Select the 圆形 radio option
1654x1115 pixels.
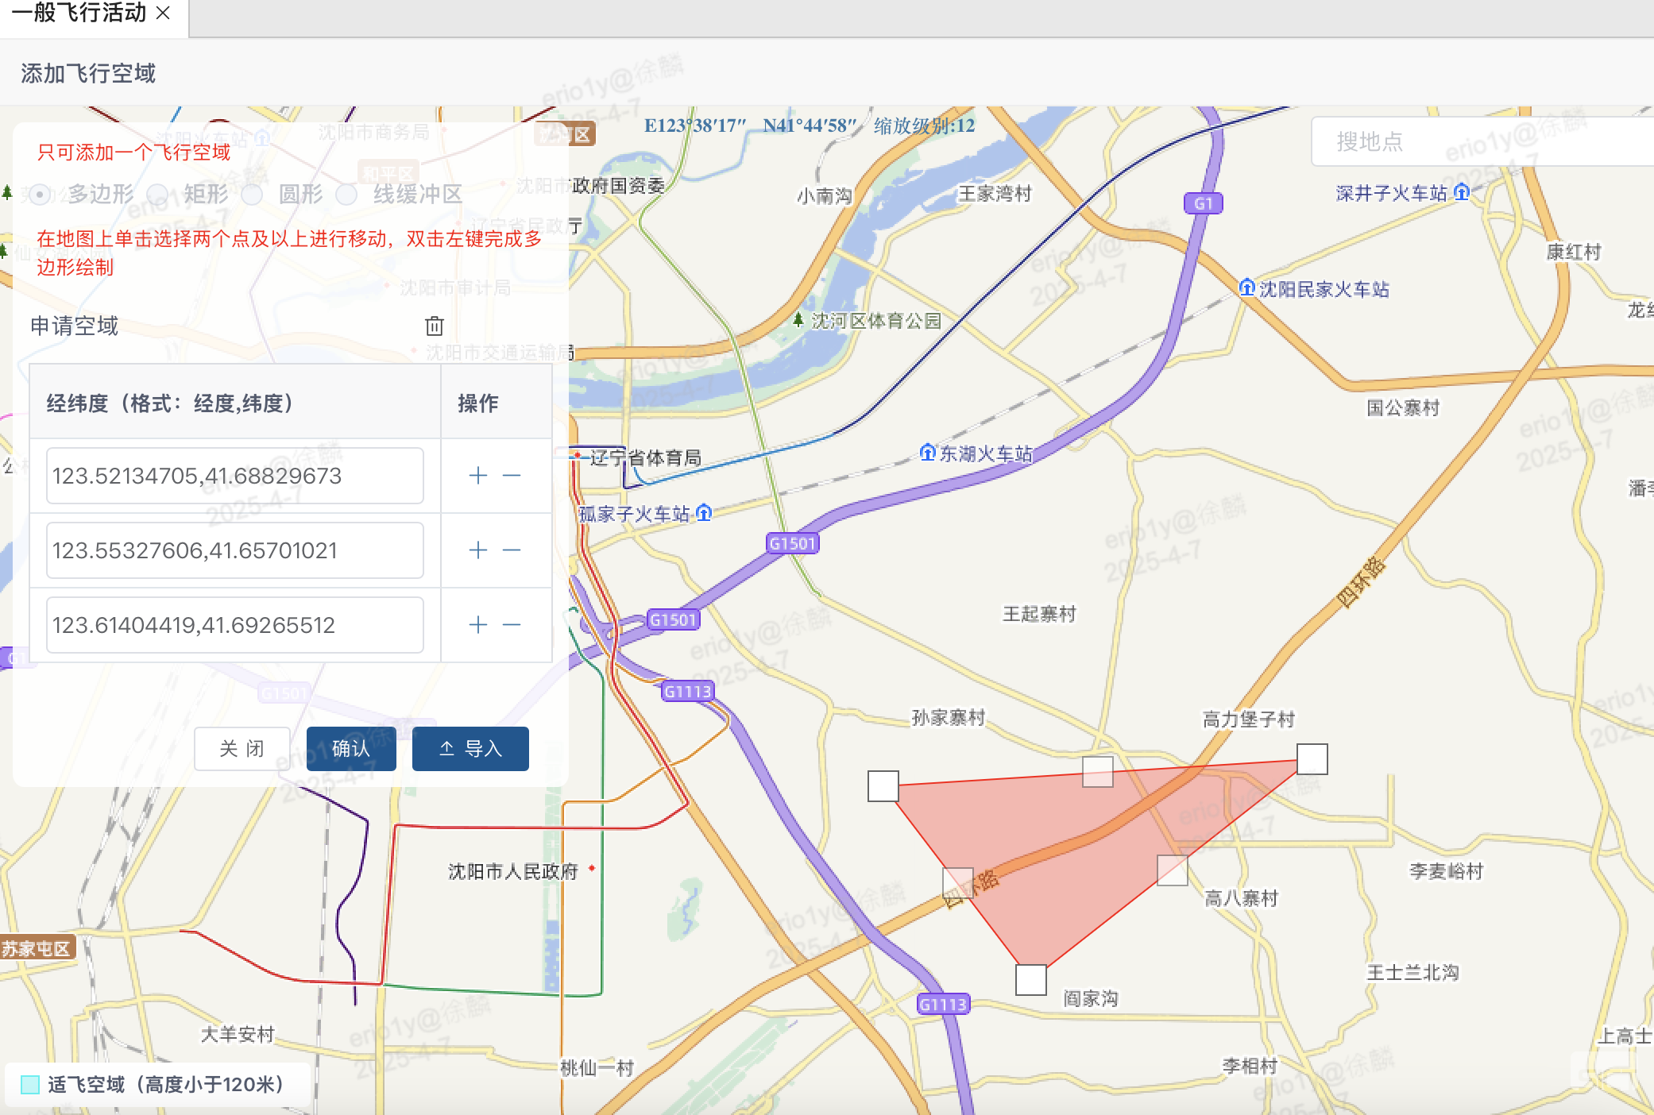[x=252, y=195]
